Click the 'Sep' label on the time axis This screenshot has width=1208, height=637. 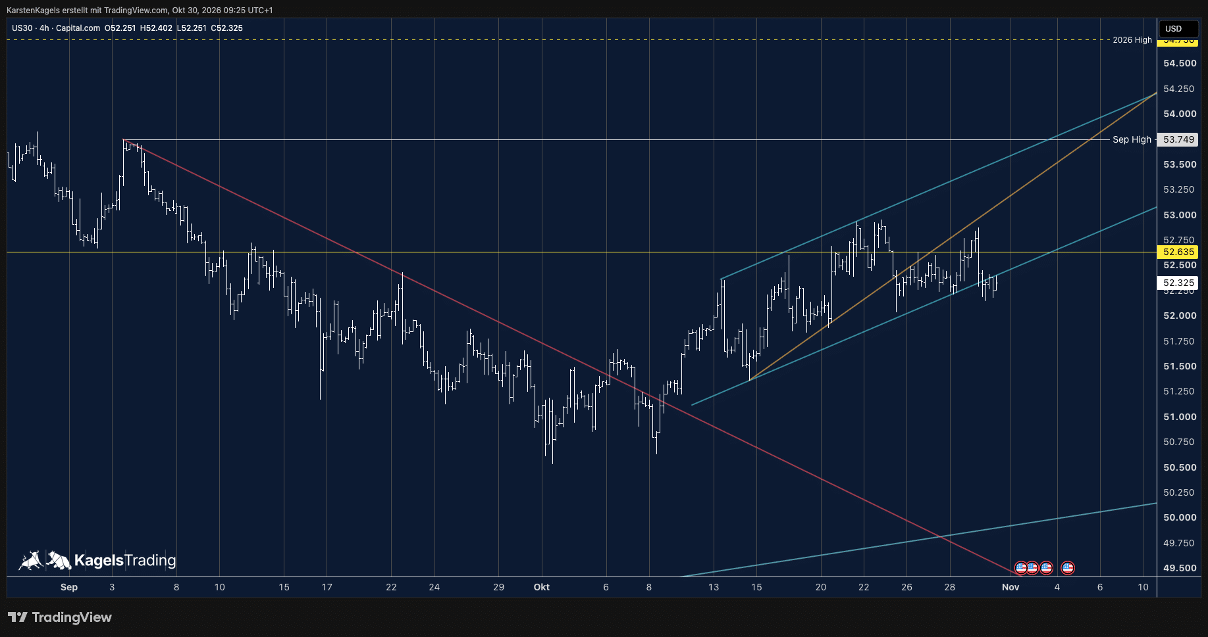point(68,587)
